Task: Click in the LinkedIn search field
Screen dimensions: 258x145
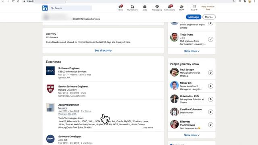Action: [x=71, y=8]
